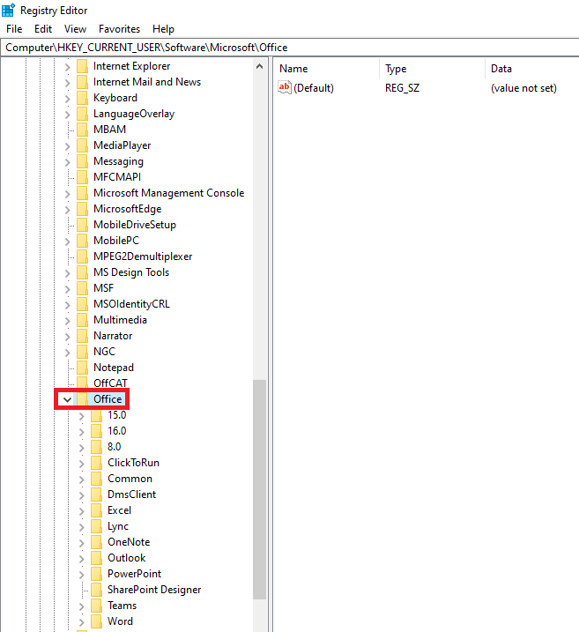The width and height of the screenshot is (579, 632).
Task: Open the View menu
Action: pyautogui.click(x=75, y=29)
